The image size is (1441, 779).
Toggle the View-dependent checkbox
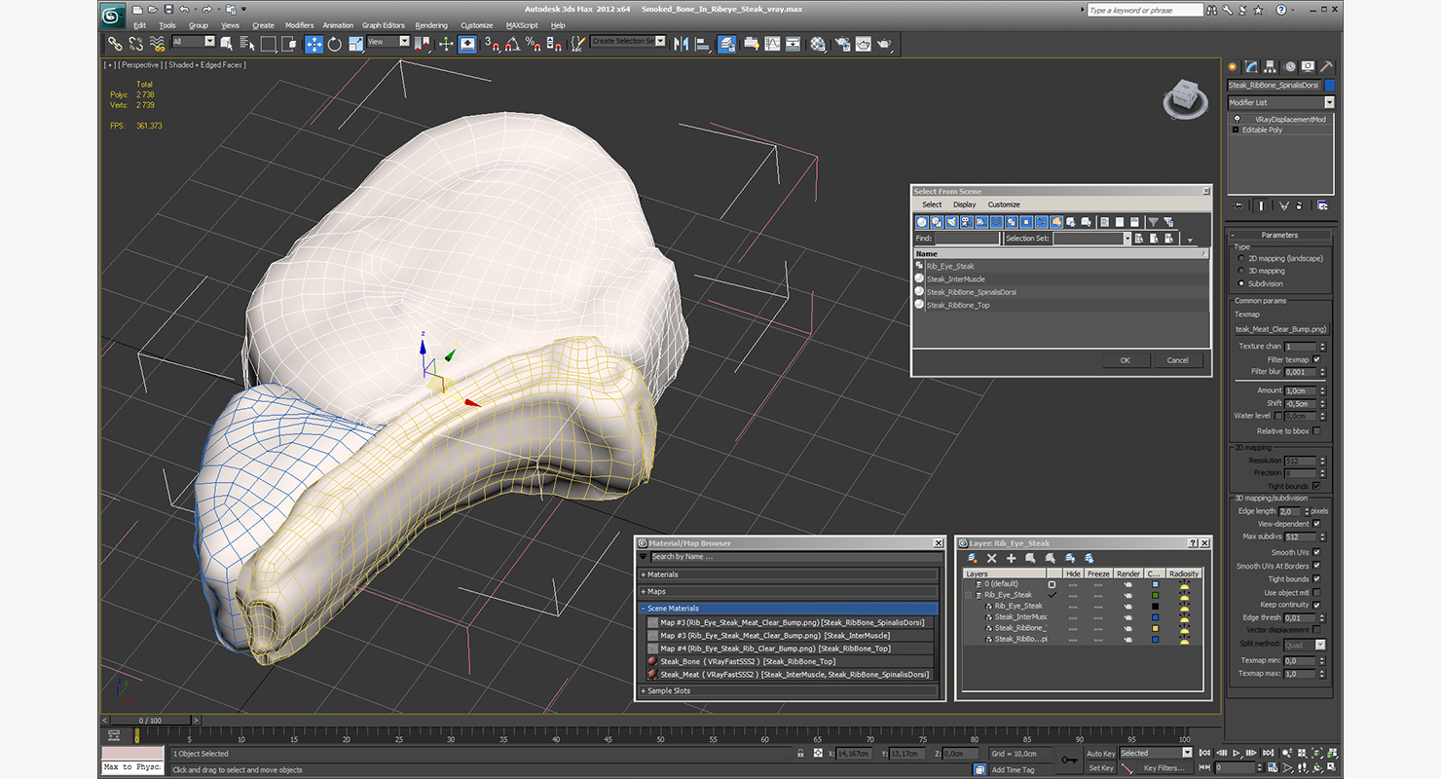[x=1316, y=524]
